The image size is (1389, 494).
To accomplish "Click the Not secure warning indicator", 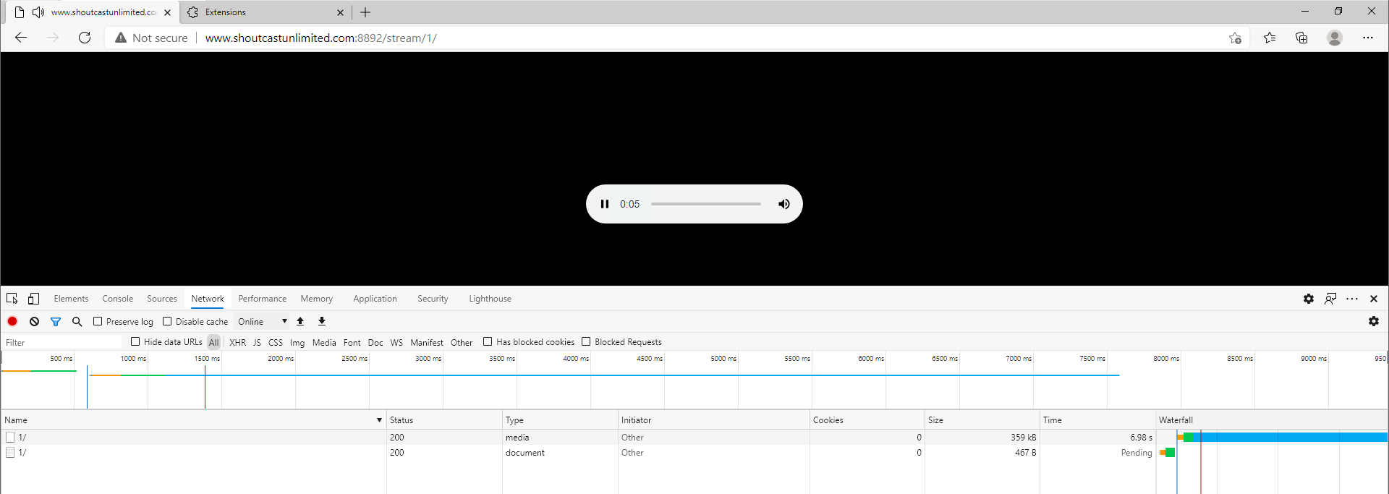I will (151, 38).
